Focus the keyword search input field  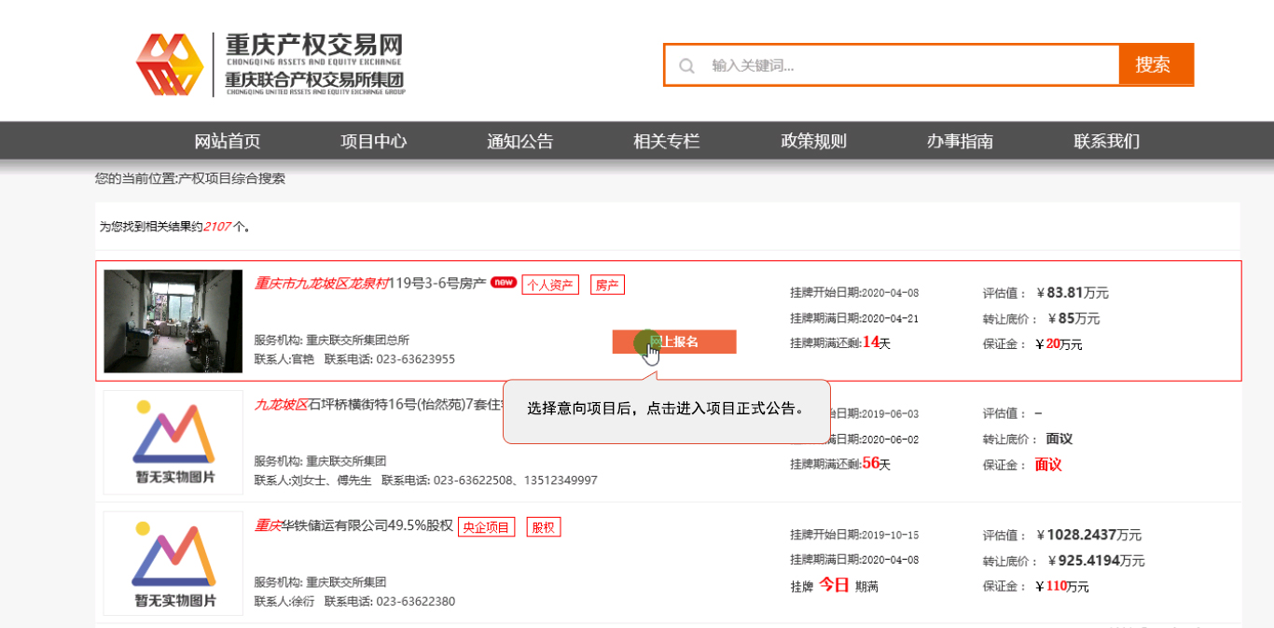[892, 65]
